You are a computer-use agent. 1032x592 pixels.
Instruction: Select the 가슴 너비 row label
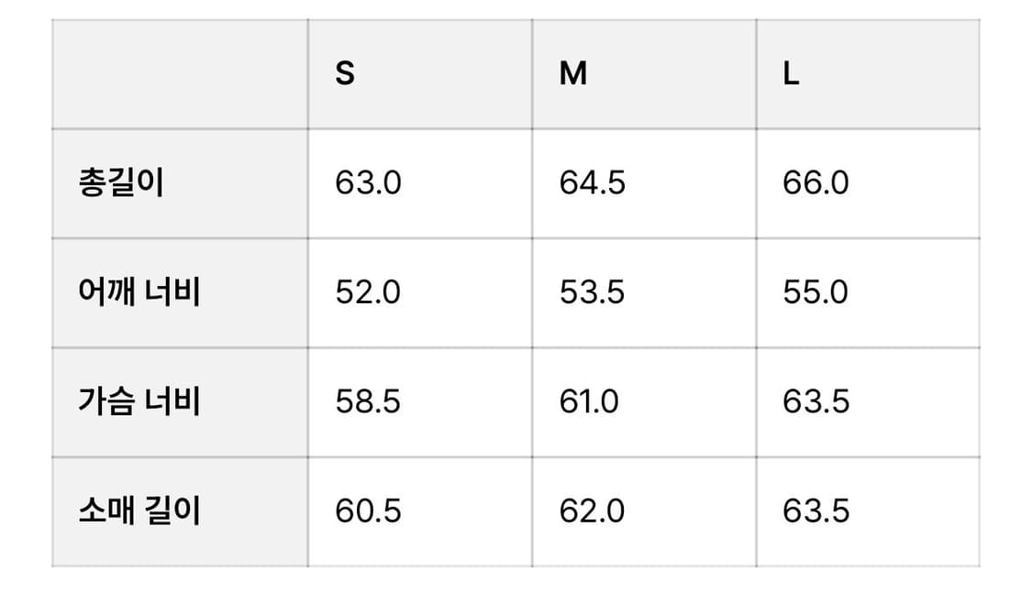pyautogui.click(x=139, y=401)
